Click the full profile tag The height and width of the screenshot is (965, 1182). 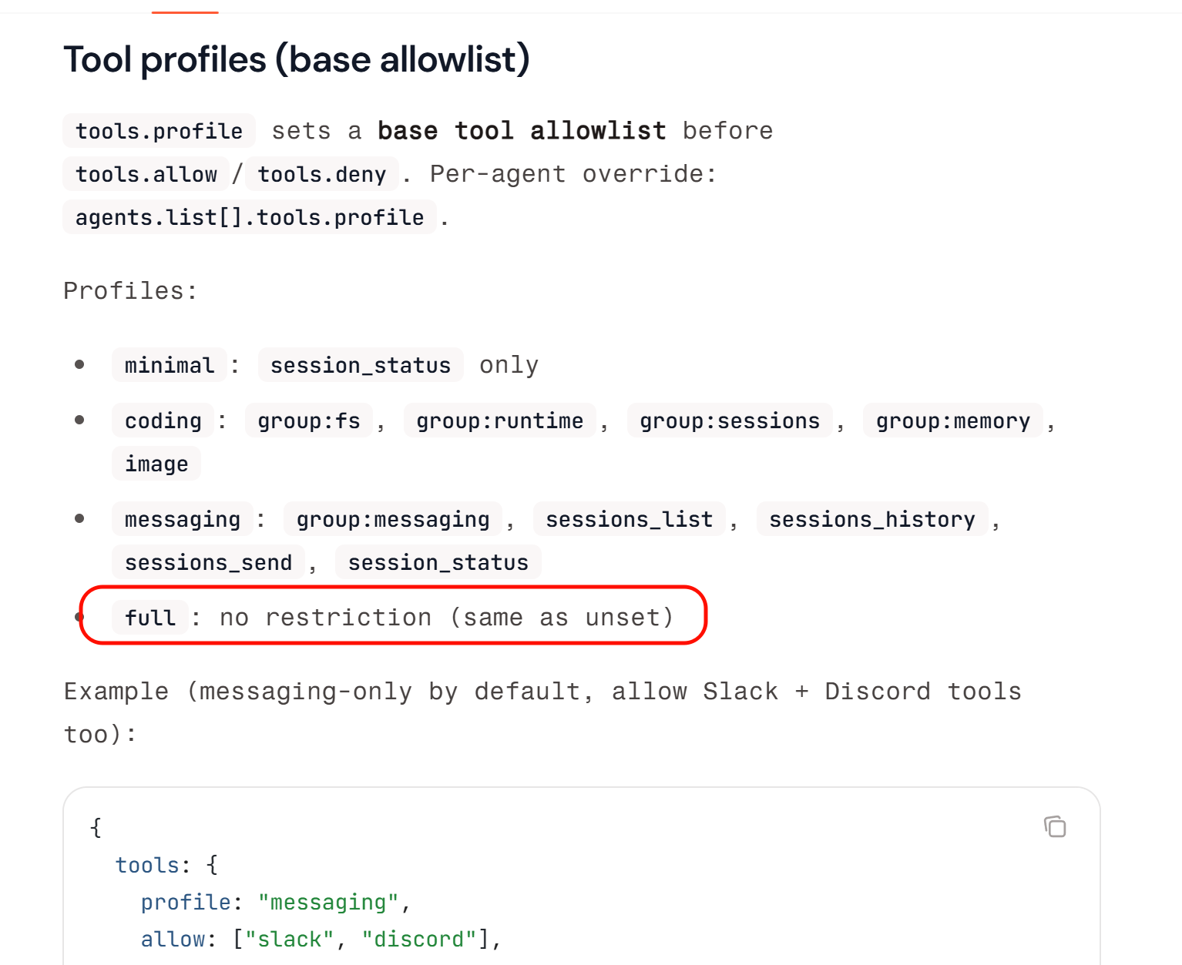click(x=150, y=618)
